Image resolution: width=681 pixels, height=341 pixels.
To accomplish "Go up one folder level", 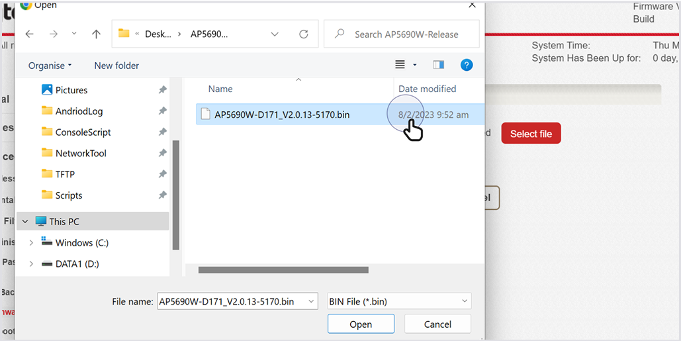I will [96, 34].
